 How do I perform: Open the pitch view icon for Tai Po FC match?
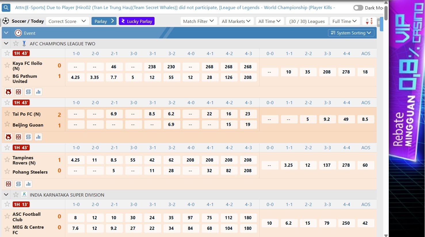tap(18, 137)
